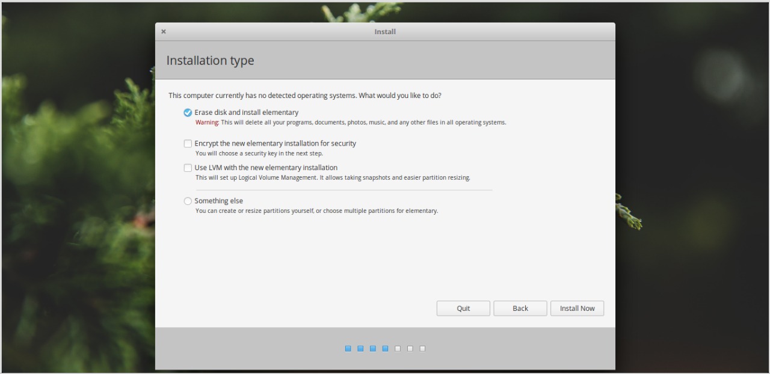Click the Installation type heading

(x=210, y=60)
